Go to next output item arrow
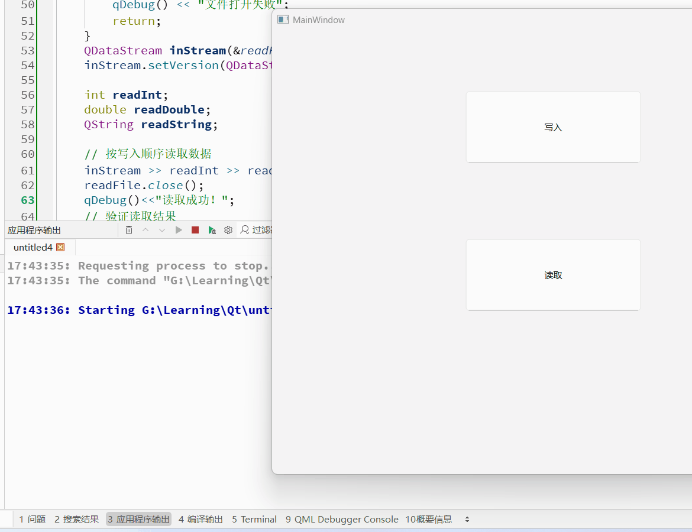This screenshot has width=692, height=532. click(x=162, y=230)
